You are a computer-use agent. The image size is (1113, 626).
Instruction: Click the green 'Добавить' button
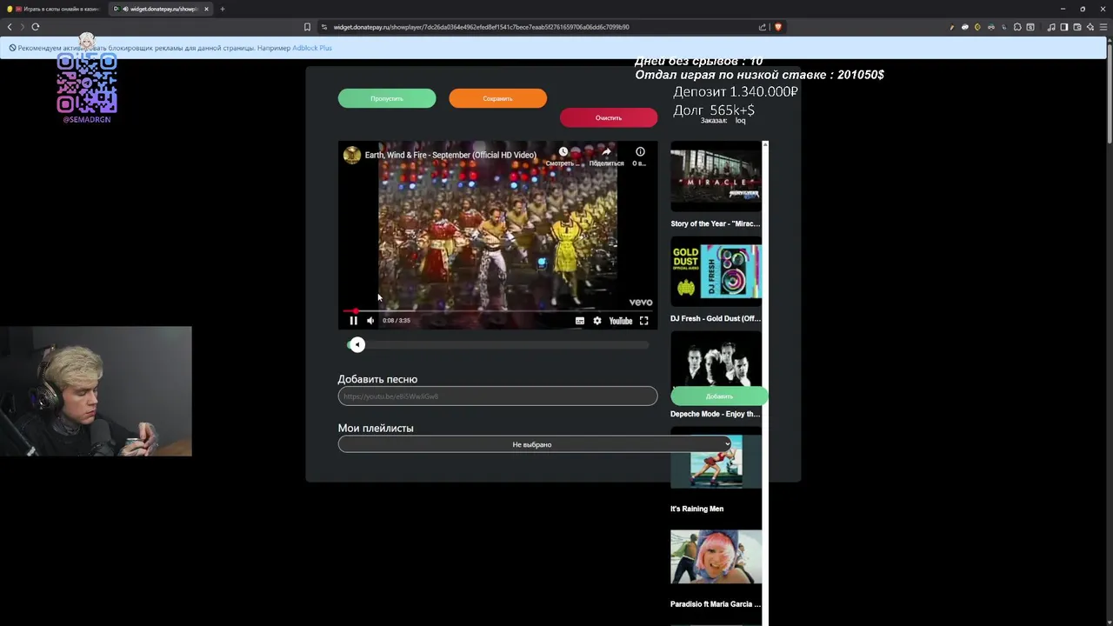719,396
